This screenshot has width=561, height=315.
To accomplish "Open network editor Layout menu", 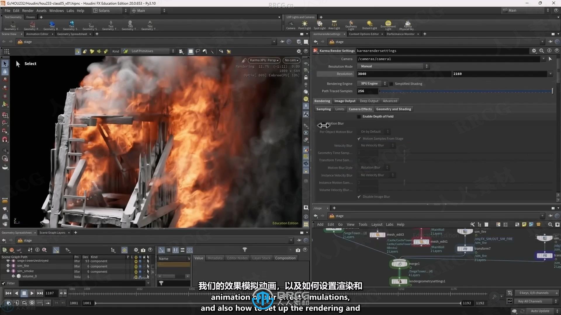I will tap(377, 225).
